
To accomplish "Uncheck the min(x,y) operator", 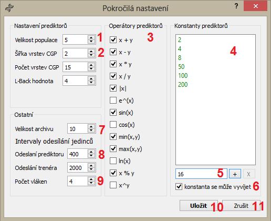I will point(113,137).
